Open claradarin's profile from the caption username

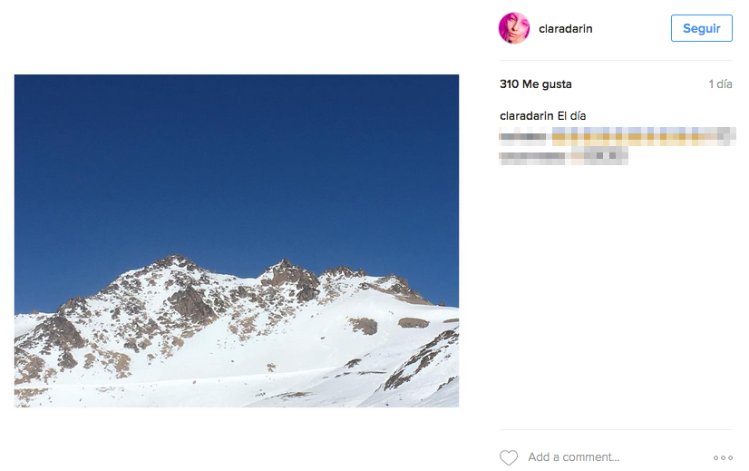point(527,116)
